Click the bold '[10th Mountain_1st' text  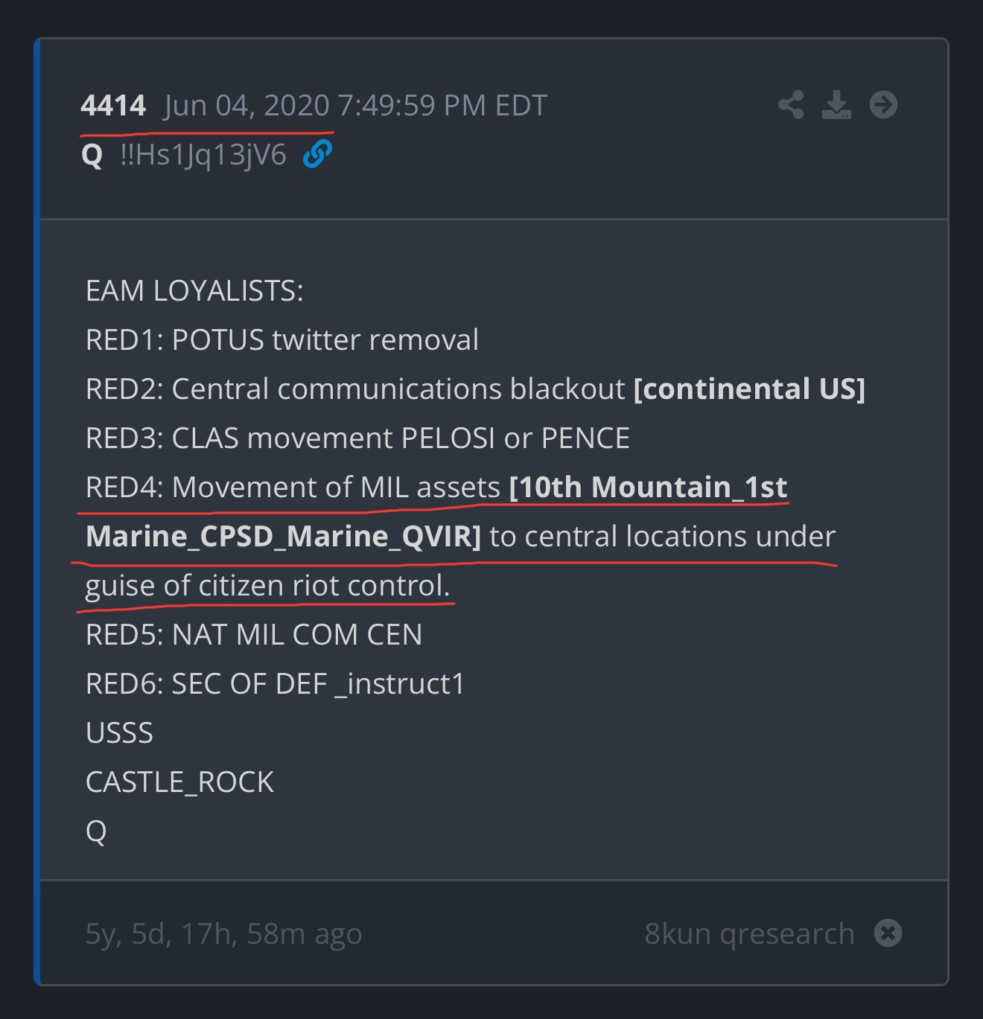648,488
